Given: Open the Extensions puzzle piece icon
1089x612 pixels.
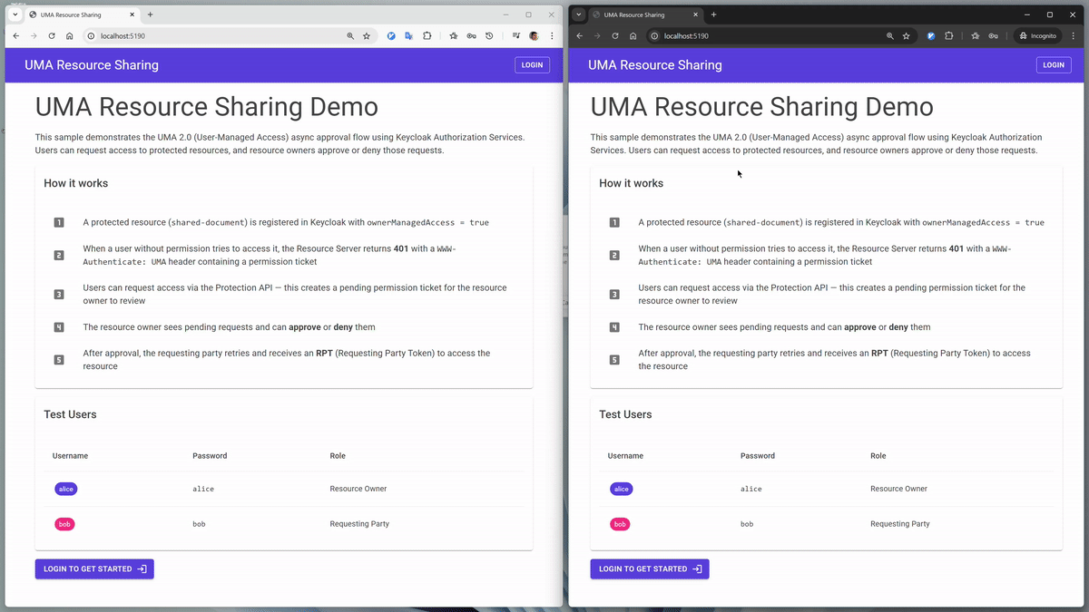Looking at the screenshot, I should coord(427,35).
